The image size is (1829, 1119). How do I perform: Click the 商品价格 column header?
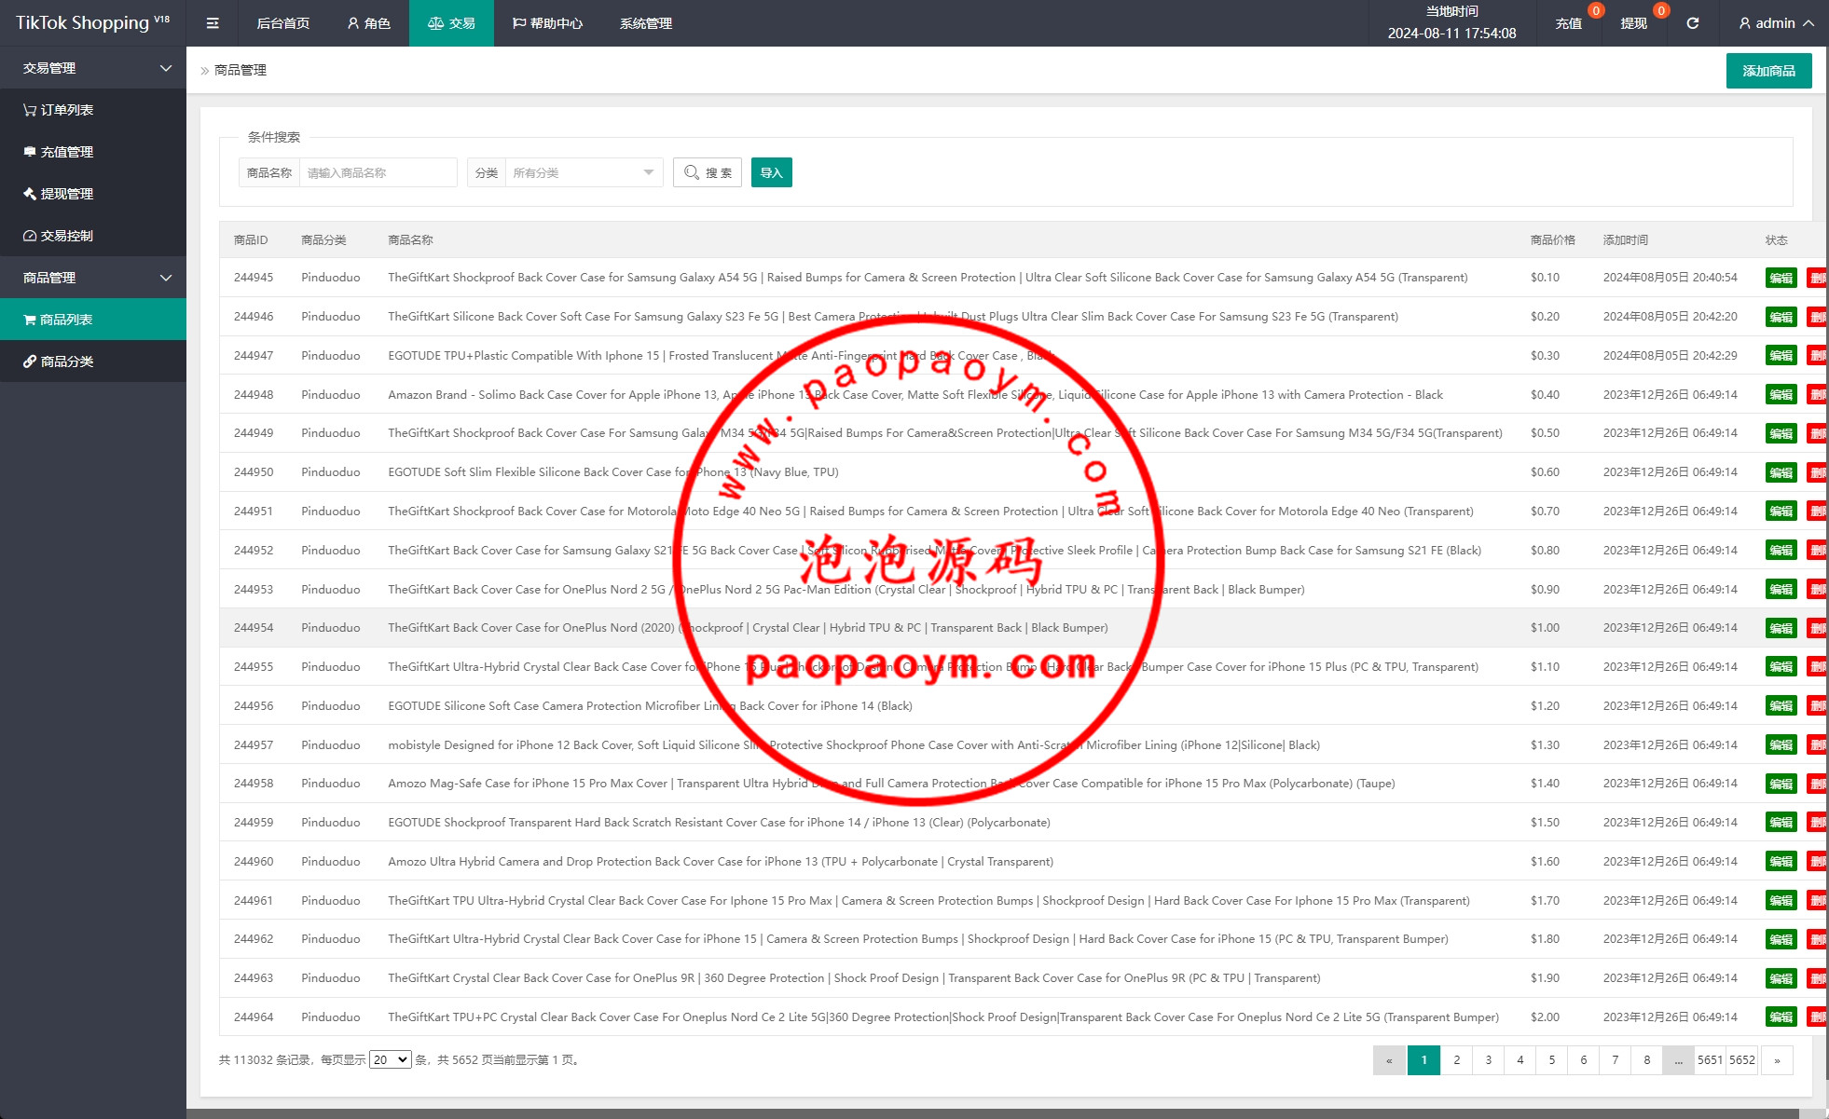pyautogui.click(x=1552, y=240)
